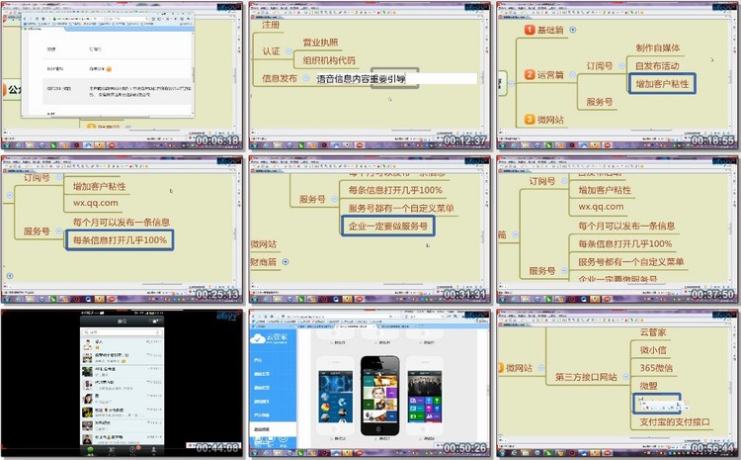
Task: Click the orange icon before 微网站 in the 00:56:44 frame
Action: pos(500,367)
